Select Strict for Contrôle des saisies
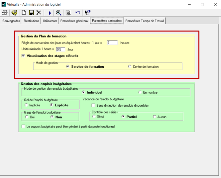 point(94,117)
